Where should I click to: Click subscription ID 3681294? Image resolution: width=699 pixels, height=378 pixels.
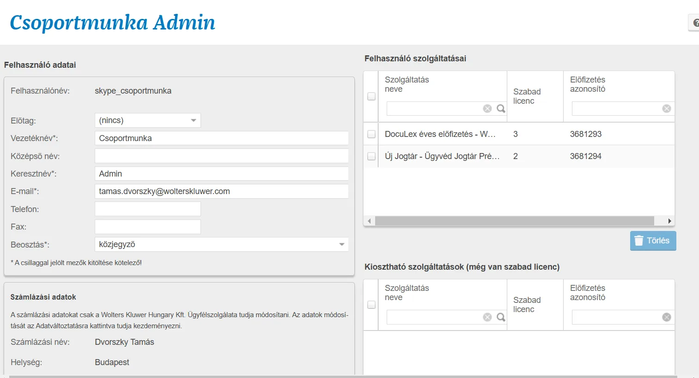coord(586,156)
